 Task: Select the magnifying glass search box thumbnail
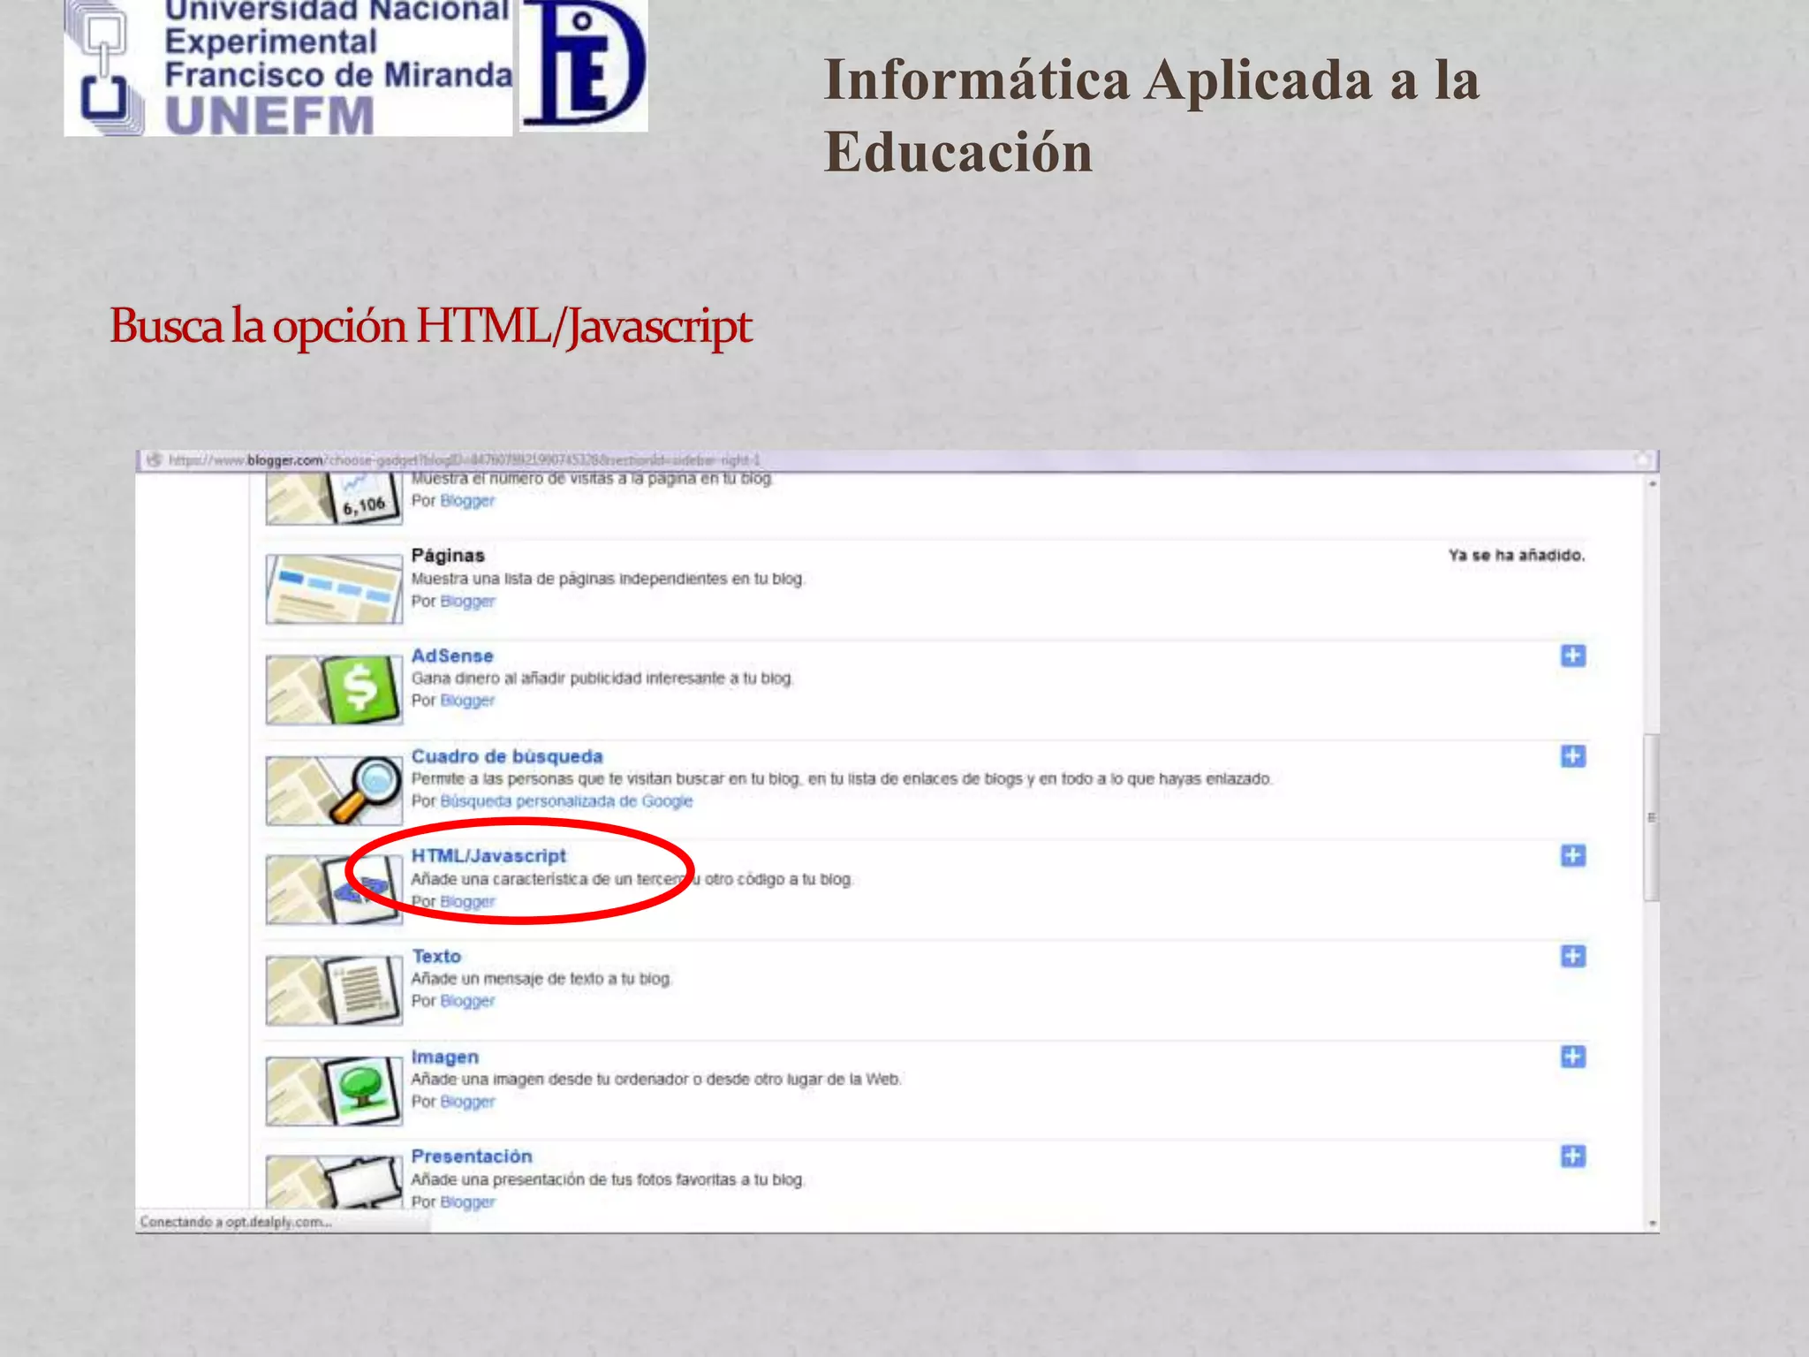pyautogui.click(x=334, y=791)
